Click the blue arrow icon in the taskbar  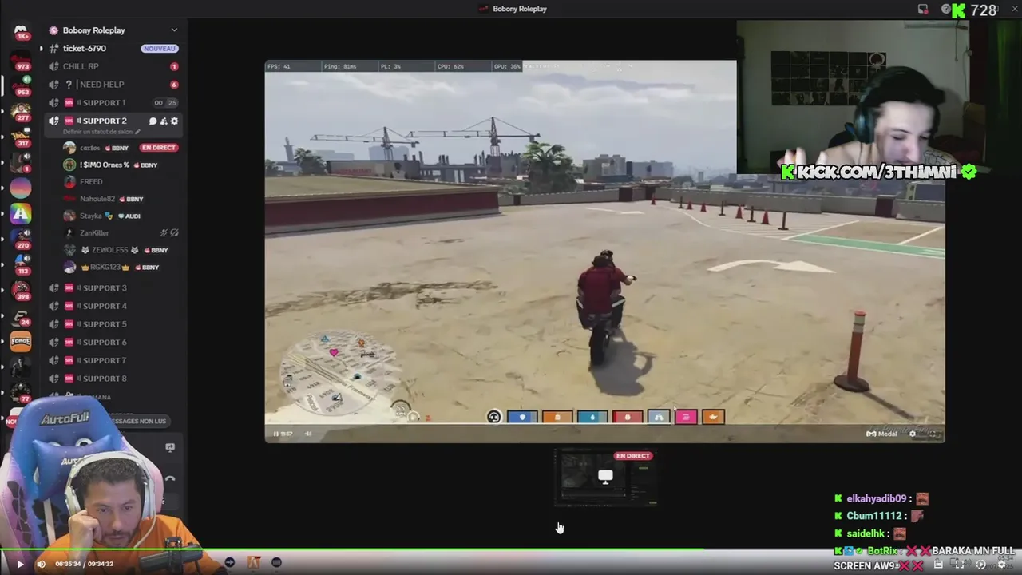pyautogui.click(x=230, y=563)
